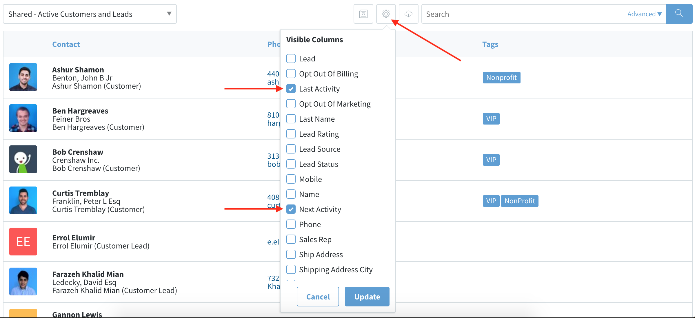Toggle the Last Activity checkbox on
The image size is (695, 318).
click(x=291, y=89)
